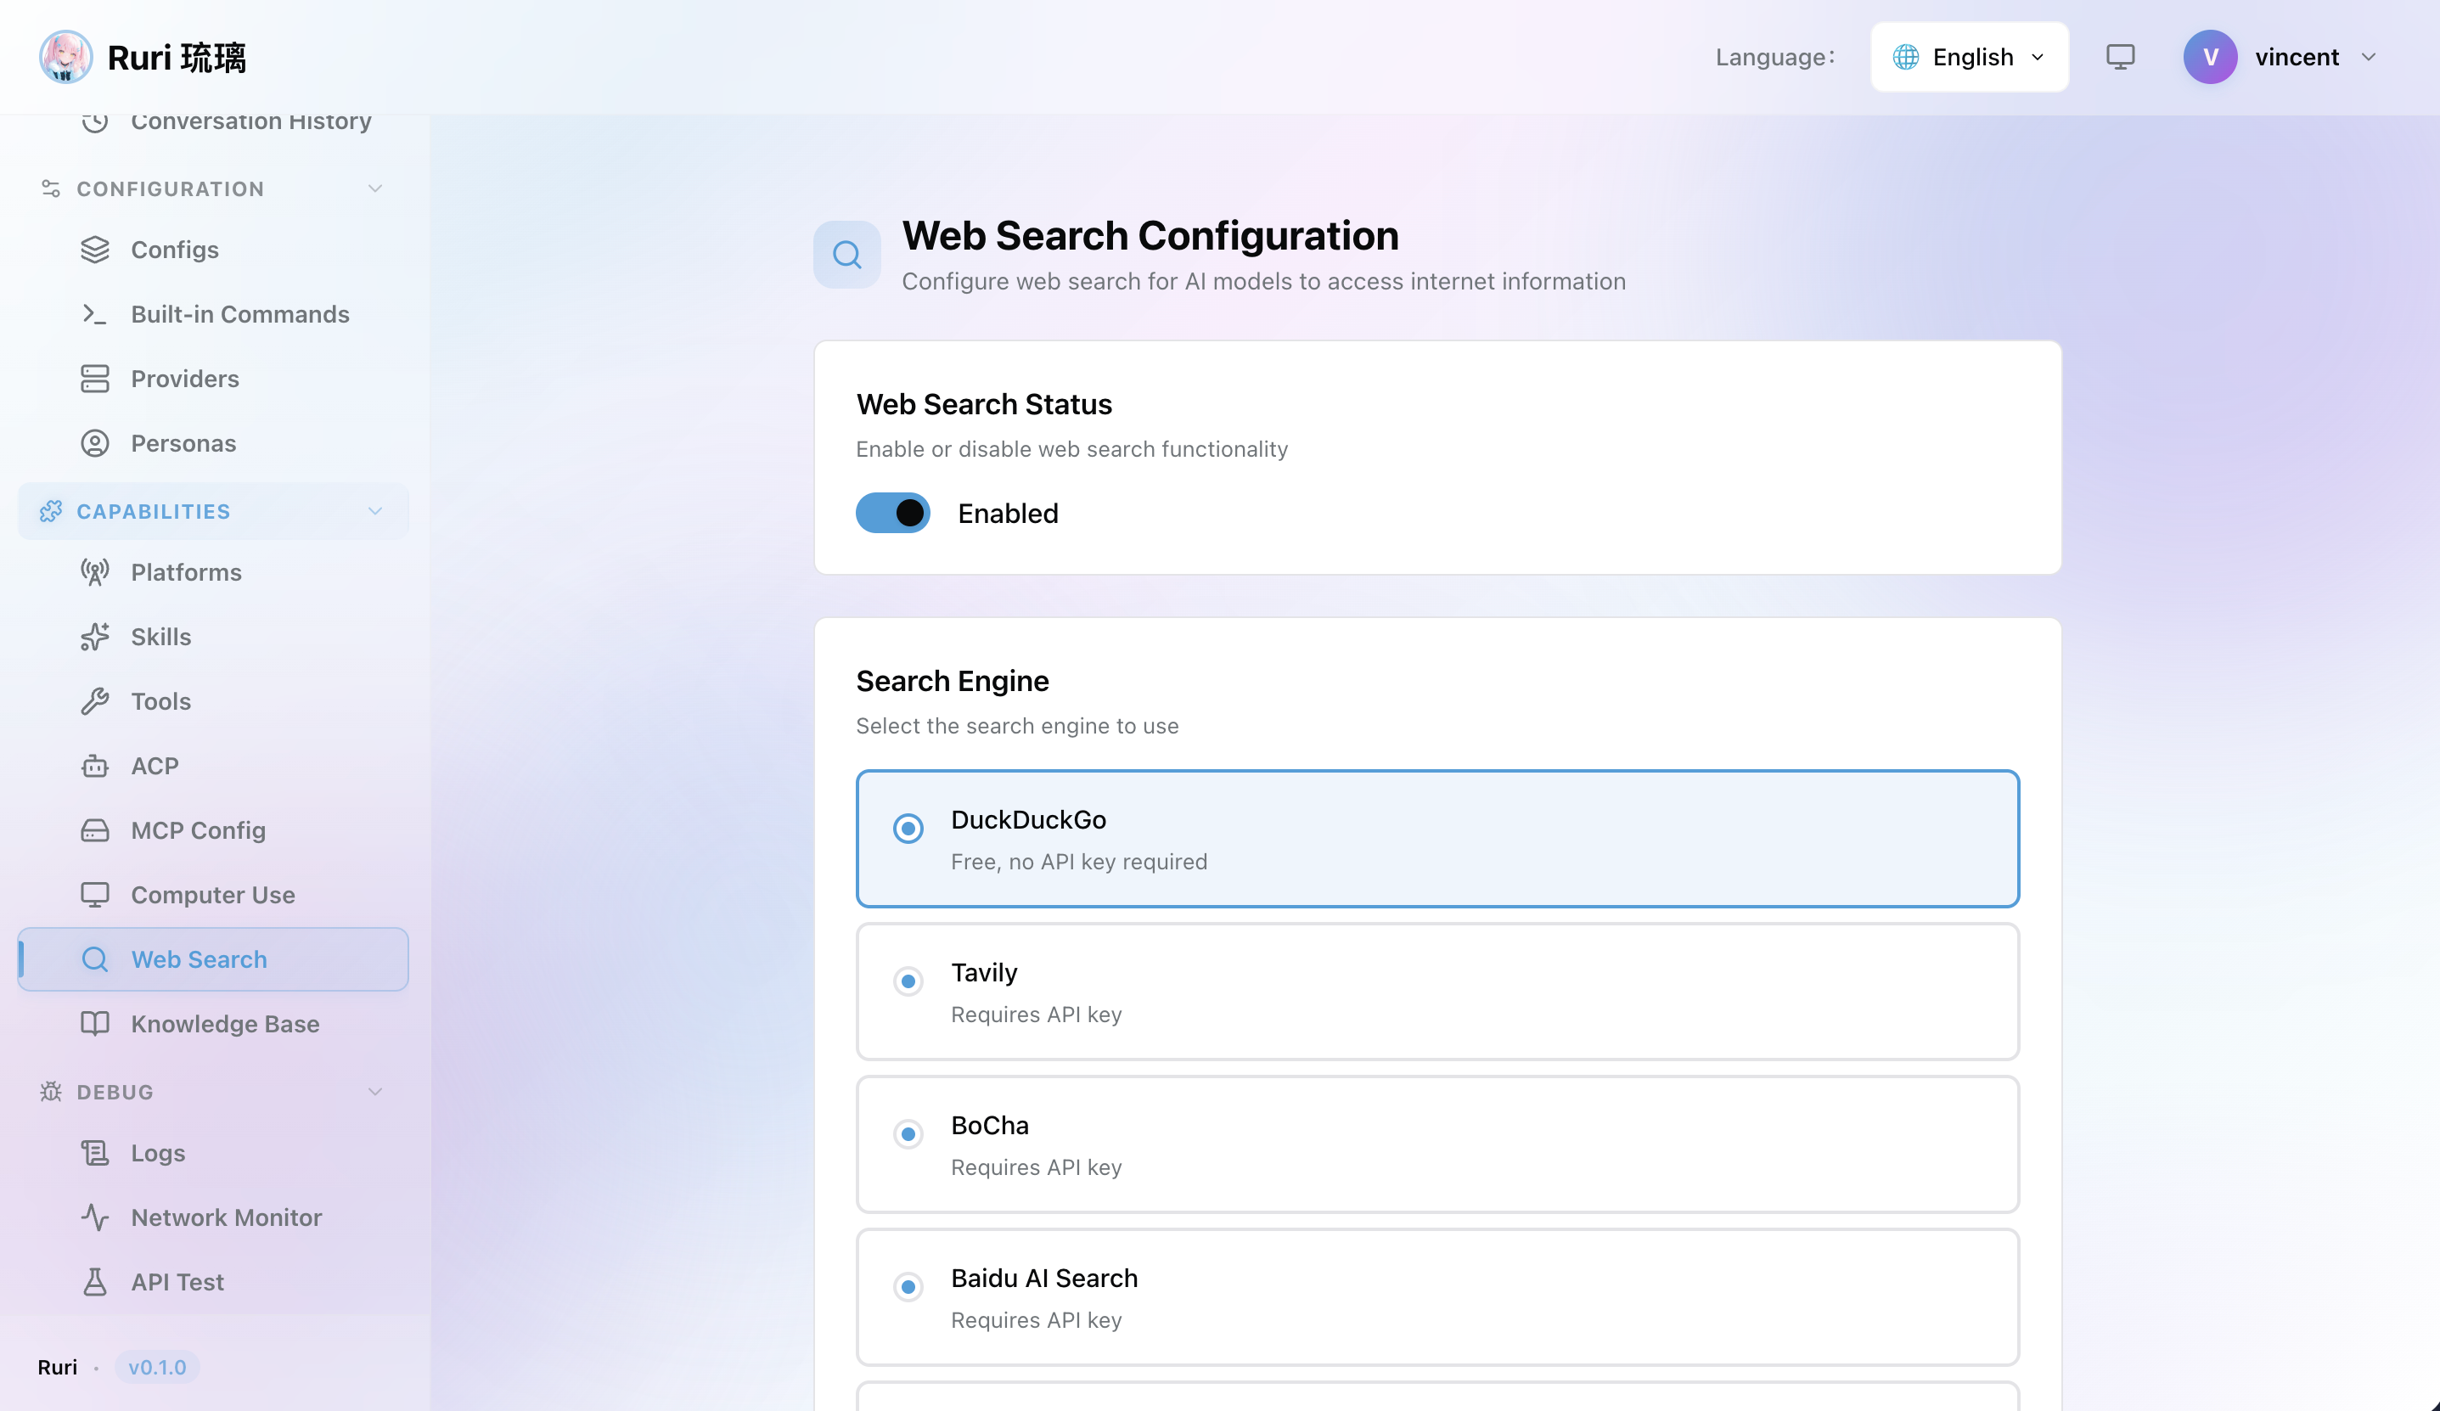Click the Conversation History clock icon

pos(95,121)
